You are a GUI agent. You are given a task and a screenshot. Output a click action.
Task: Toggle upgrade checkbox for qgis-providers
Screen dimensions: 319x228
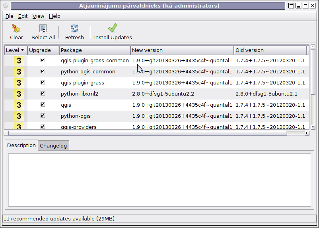(x=43, y=127)
